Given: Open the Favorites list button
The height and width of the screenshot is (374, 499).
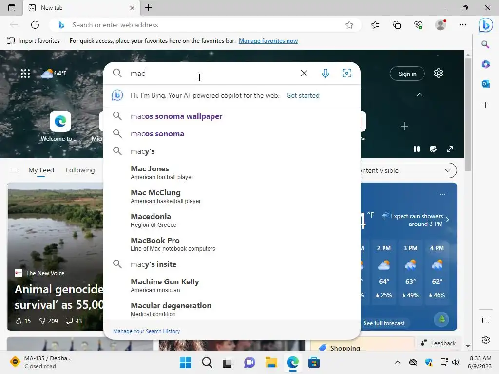Looking at the screenshot, I should coord(375,25).
